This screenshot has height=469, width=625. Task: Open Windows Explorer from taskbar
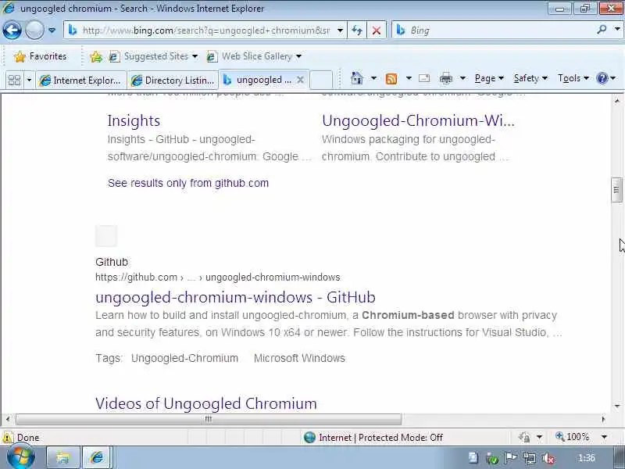coord(62,457)
